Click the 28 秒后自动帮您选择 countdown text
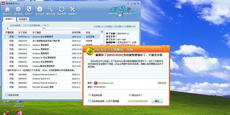Screen dimensions: 230x115 (138, 101)
